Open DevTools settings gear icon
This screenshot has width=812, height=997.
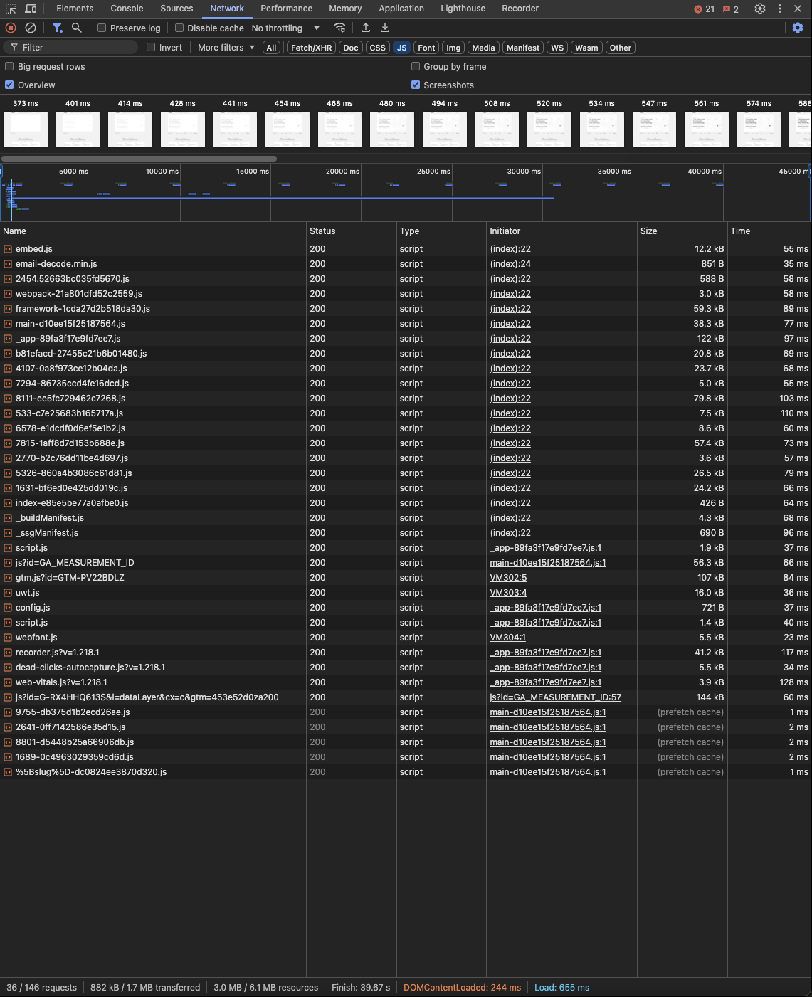[x=760, y=9]
